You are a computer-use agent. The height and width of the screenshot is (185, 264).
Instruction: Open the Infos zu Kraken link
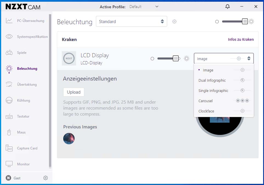tap(241, 39)
